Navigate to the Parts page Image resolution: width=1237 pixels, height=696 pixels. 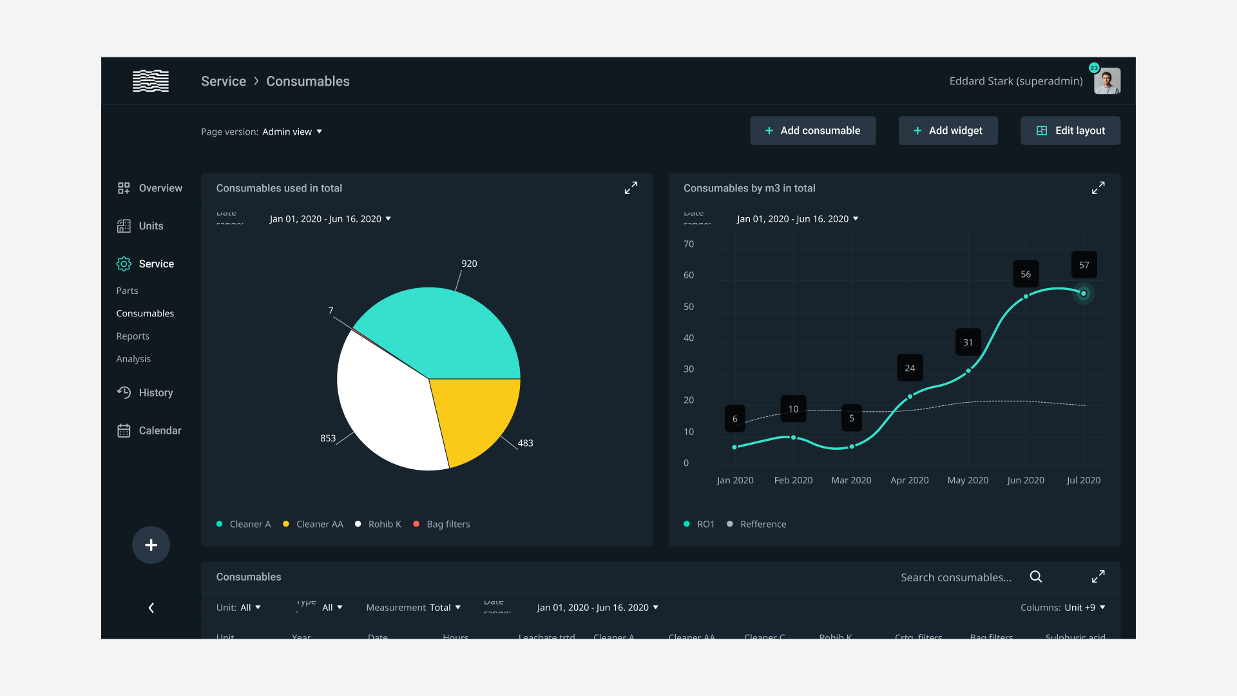[x=127, y=291]
